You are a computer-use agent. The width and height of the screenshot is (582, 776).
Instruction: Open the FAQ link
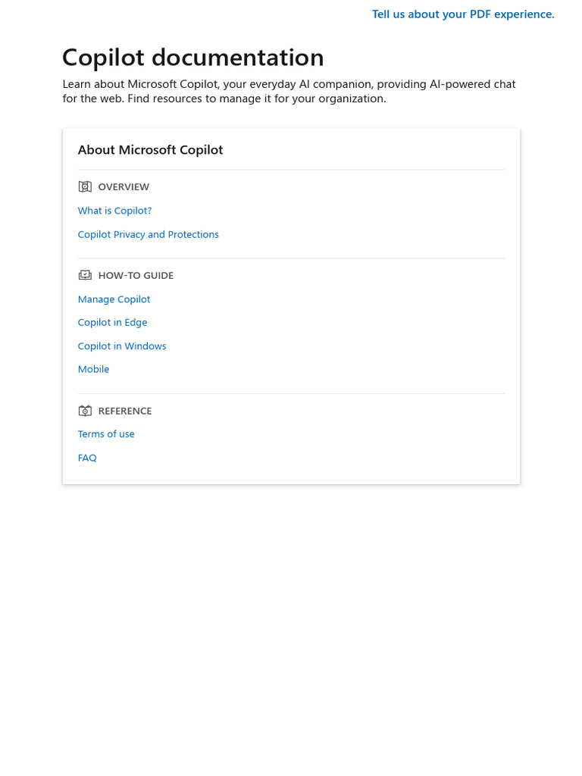tap(87, 458)
